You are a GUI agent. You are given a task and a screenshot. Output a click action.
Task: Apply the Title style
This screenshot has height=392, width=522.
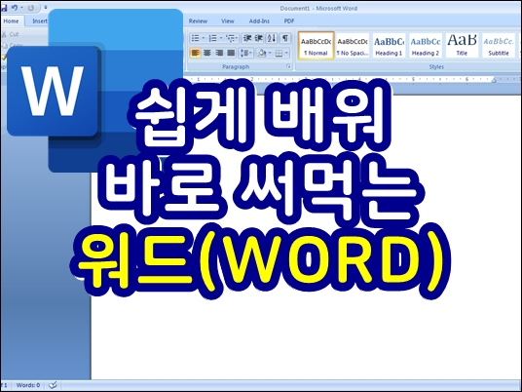(x=462, y=46)
